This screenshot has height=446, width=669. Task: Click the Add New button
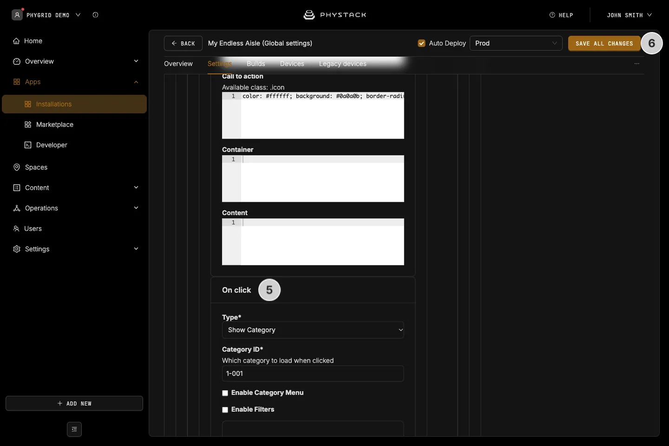coord(74,403)
